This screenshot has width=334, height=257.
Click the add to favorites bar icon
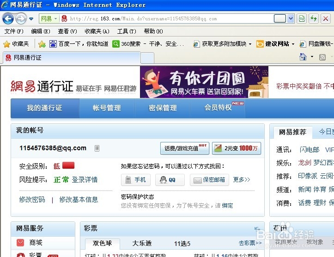tap(42, 44)
